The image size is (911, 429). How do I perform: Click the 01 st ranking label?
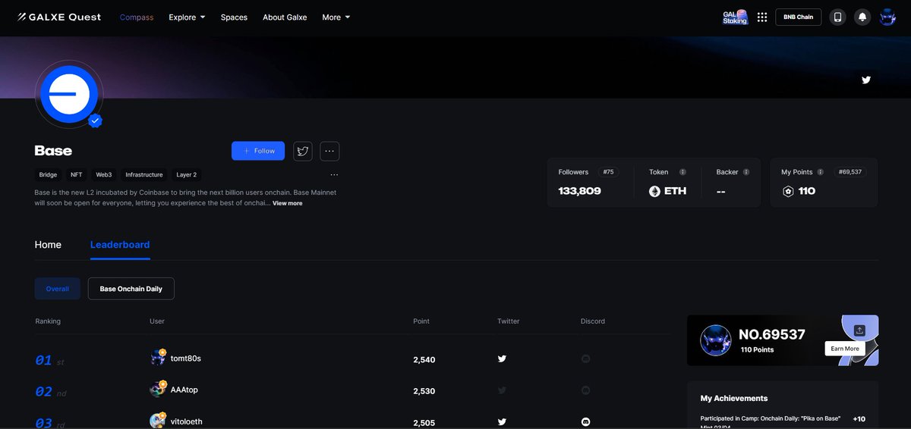pyautogui.click(x=50, y=361)
